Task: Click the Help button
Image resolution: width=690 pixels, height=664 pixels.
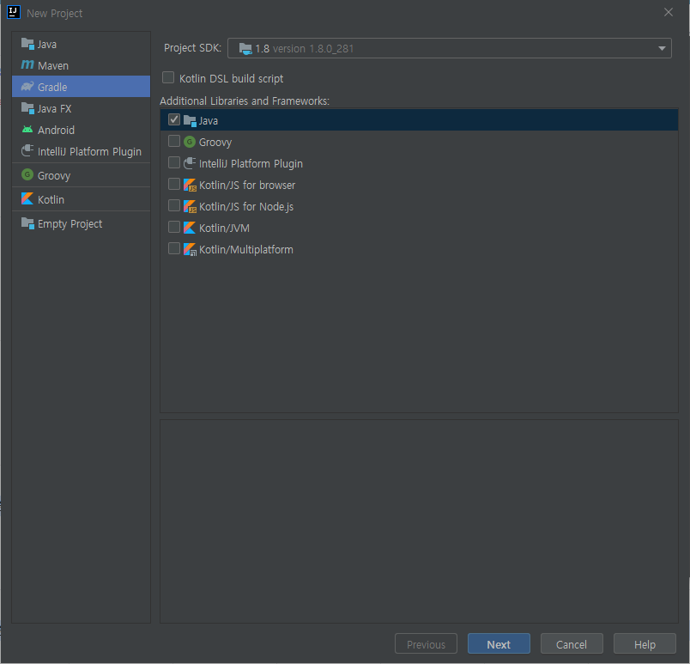Action: click(645, 643)
